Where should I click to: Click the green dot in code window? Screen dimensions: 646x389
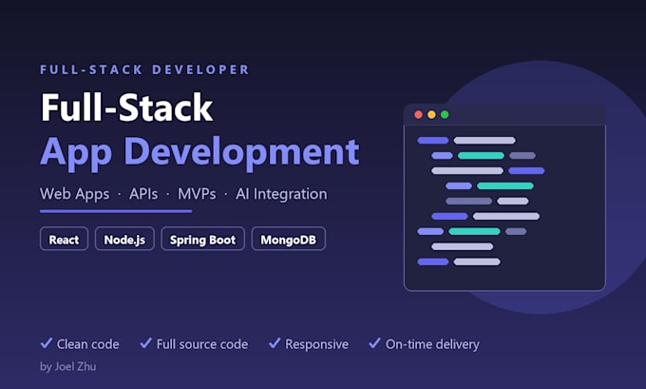tap(445, 115)
